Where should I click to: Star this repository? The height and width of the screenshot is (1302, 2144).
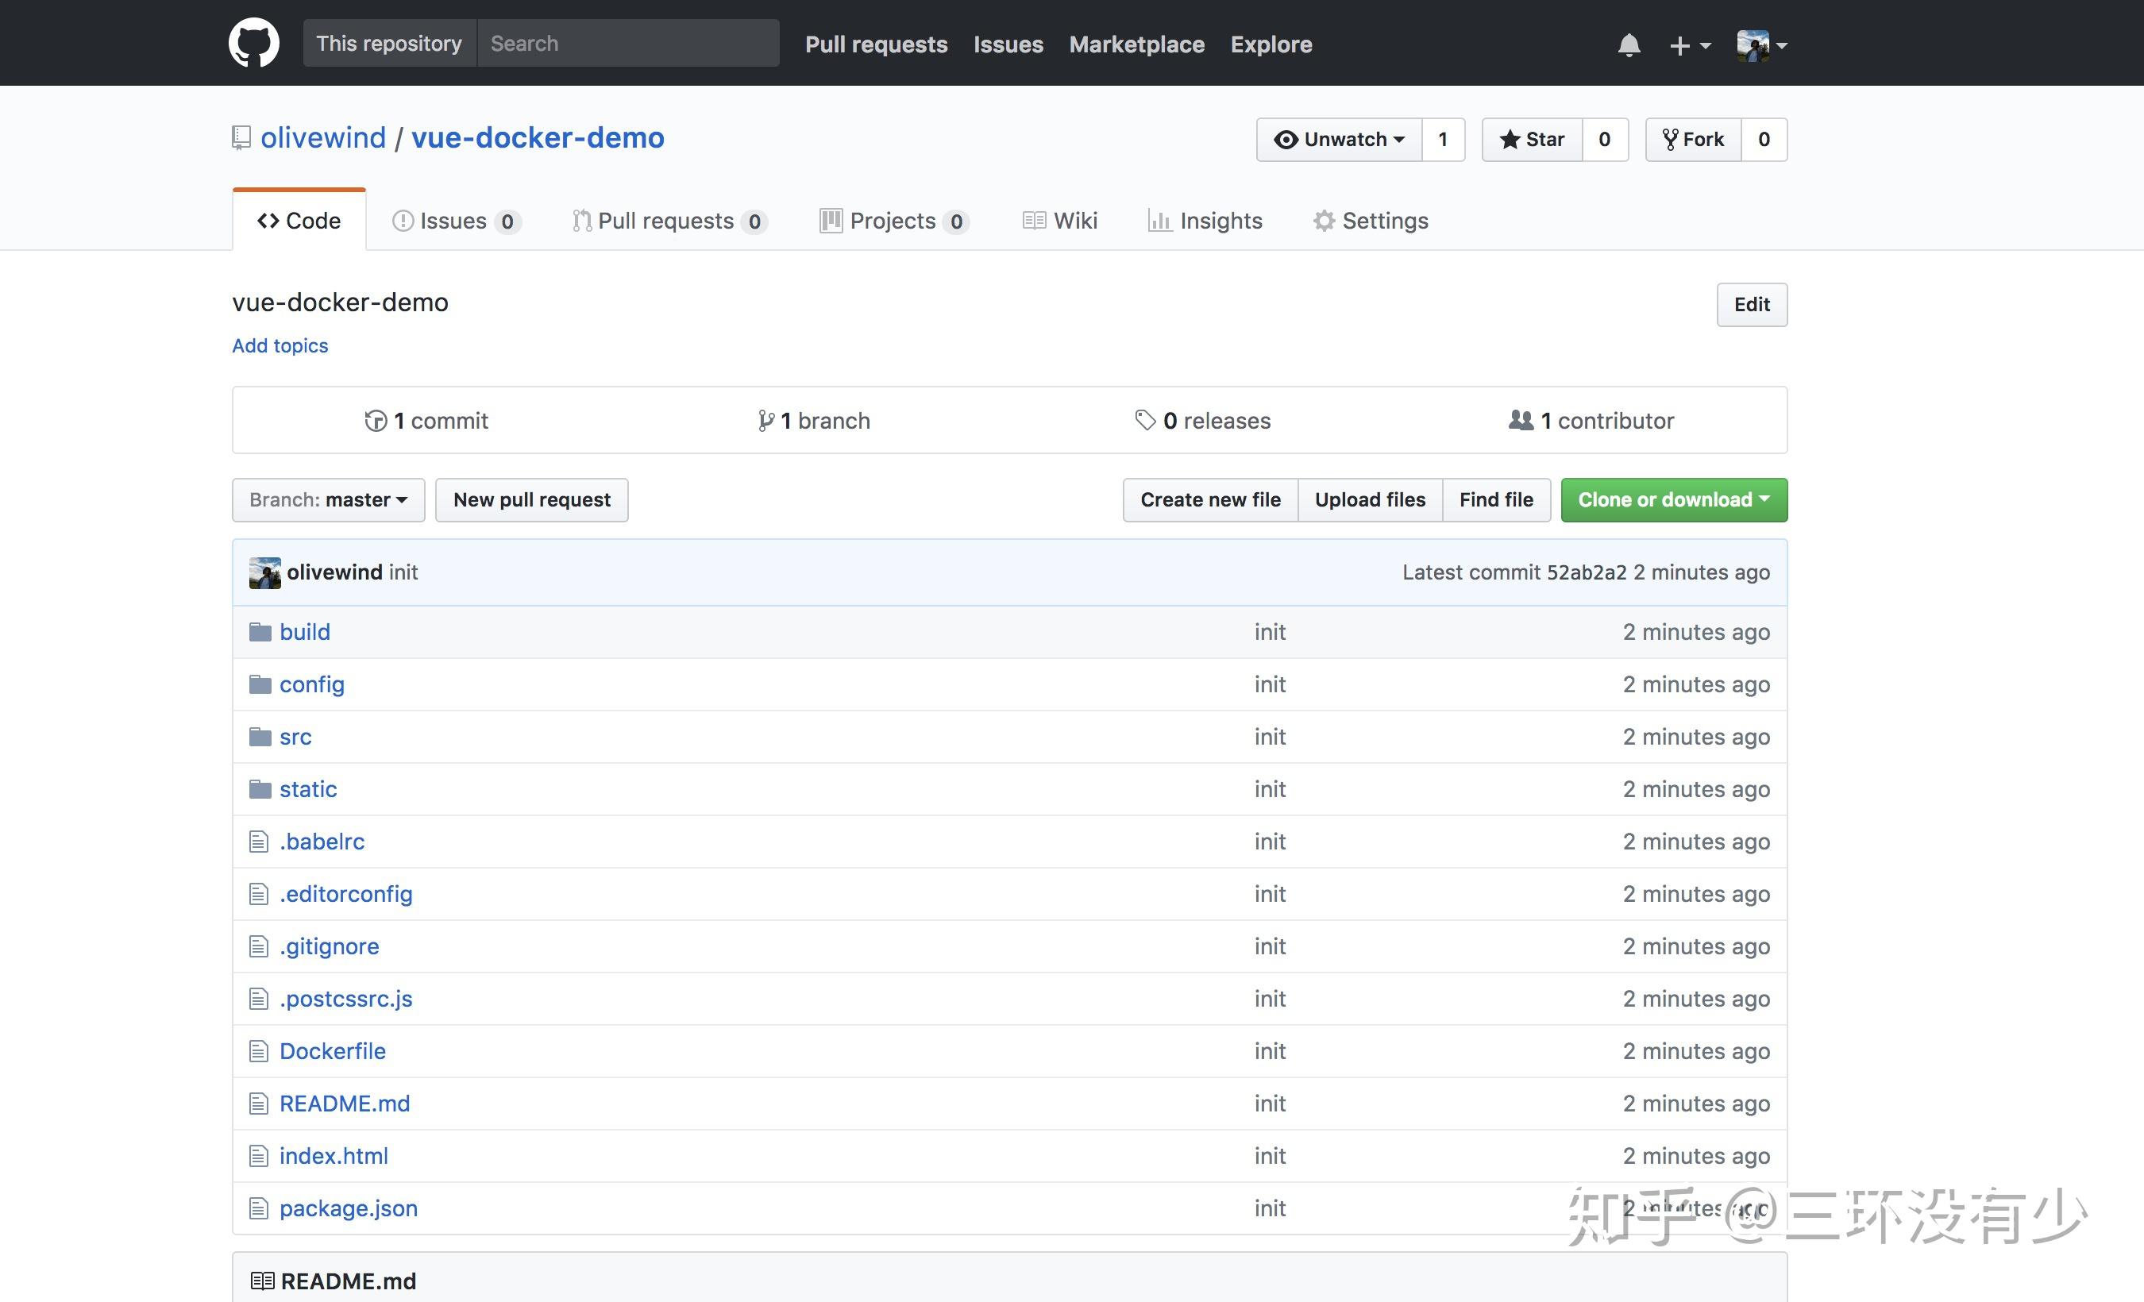click(x=1533, y=140)
